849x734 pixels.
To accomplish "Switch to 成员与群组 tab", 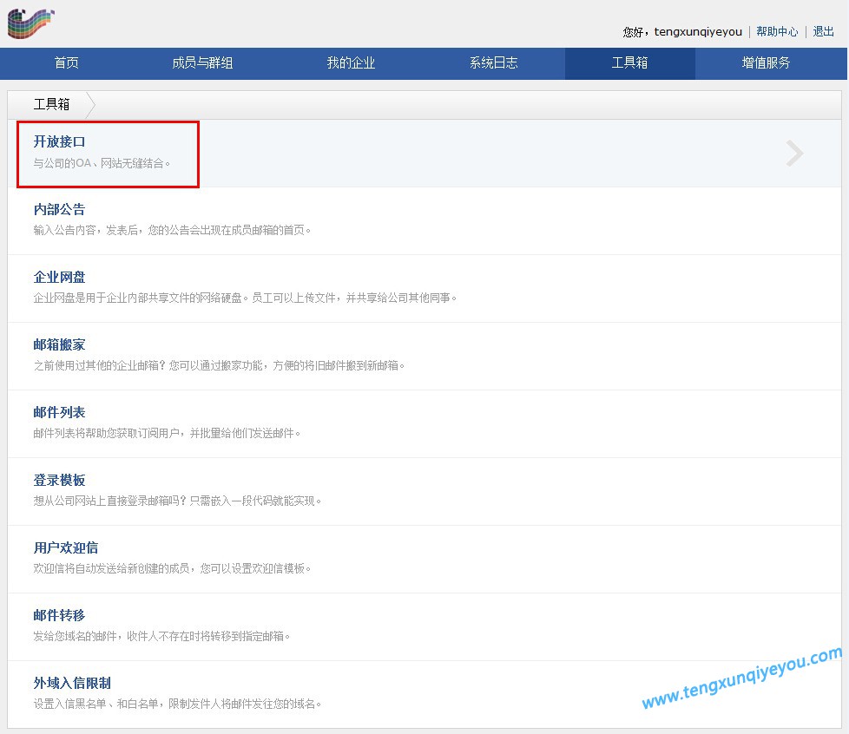I will point(202,62).
